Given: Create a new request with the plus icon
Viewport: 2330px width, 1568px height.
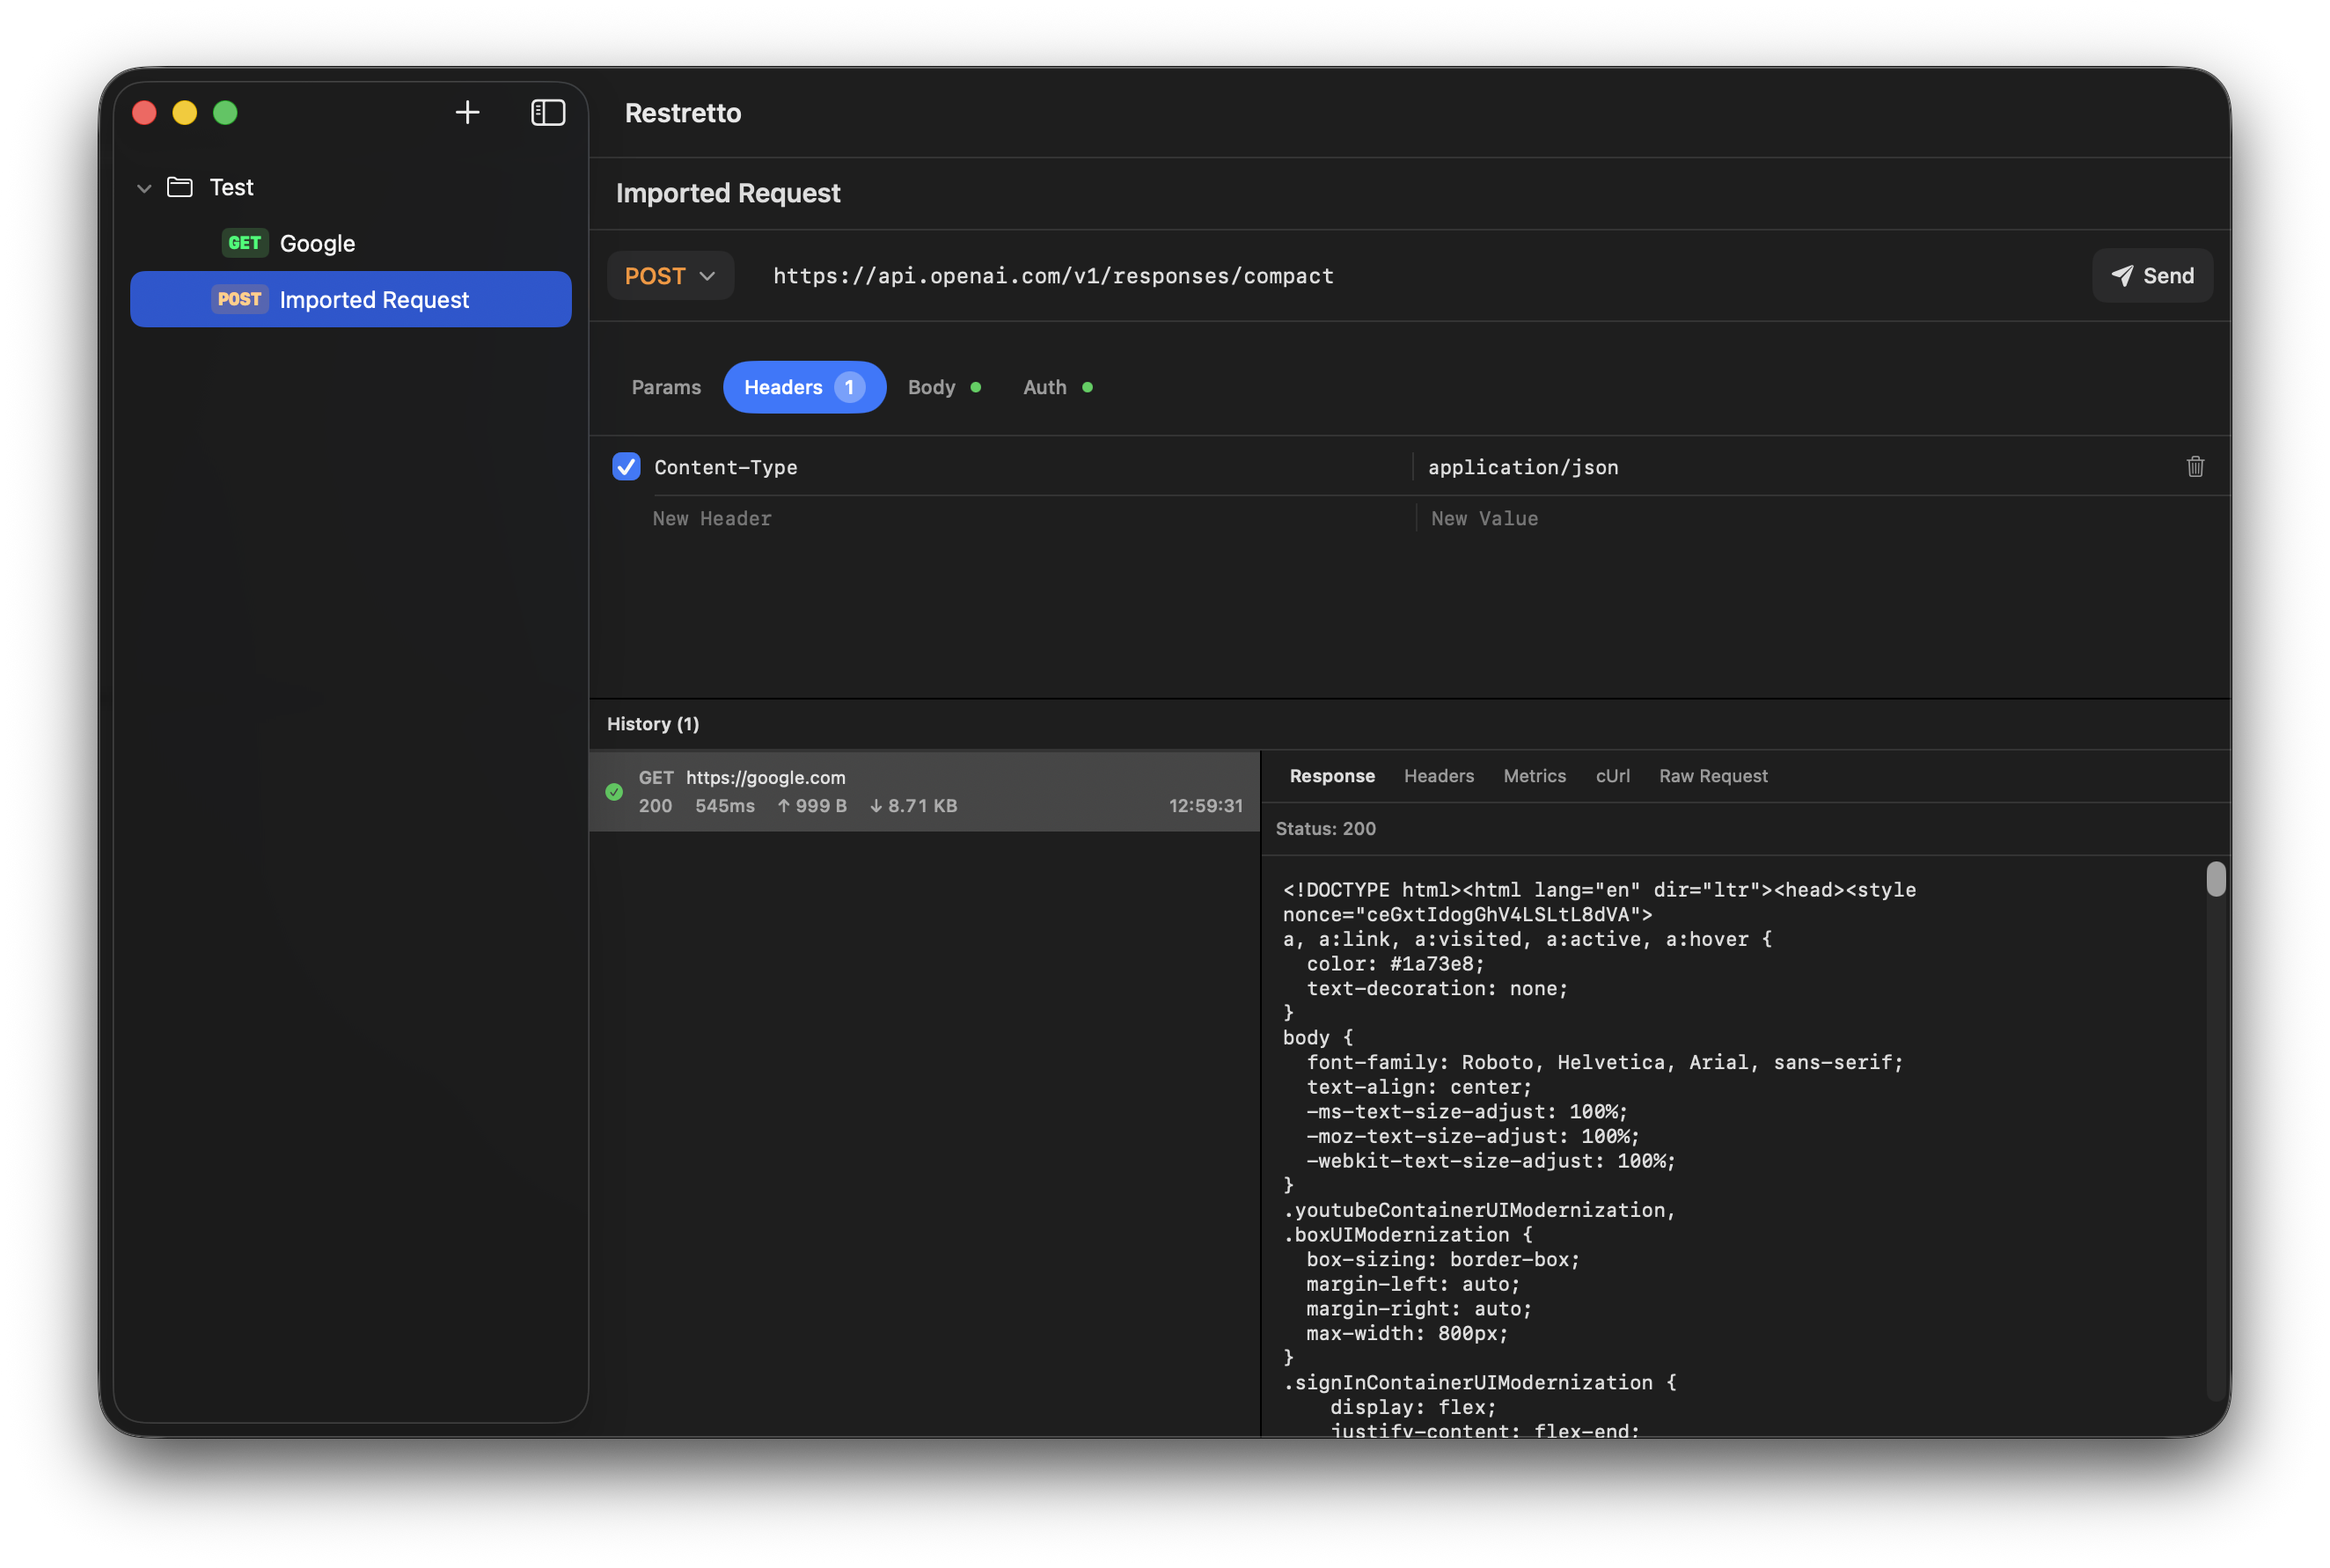Looking at the screenshot, I should coord(467,112).
